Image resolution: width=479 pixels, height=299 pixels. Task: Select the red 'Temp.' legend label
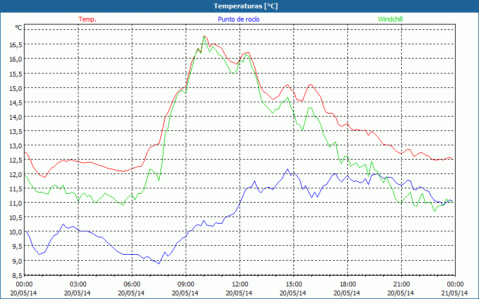tap(87, 19)
